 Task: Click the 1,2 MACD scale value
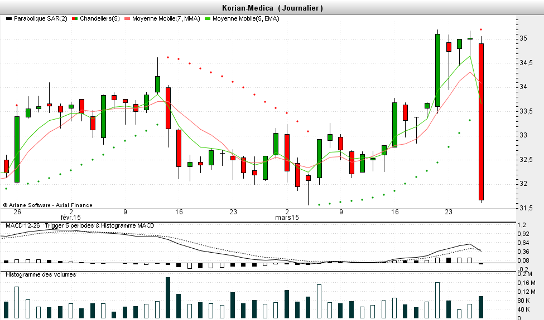click(x=522, y=225)
